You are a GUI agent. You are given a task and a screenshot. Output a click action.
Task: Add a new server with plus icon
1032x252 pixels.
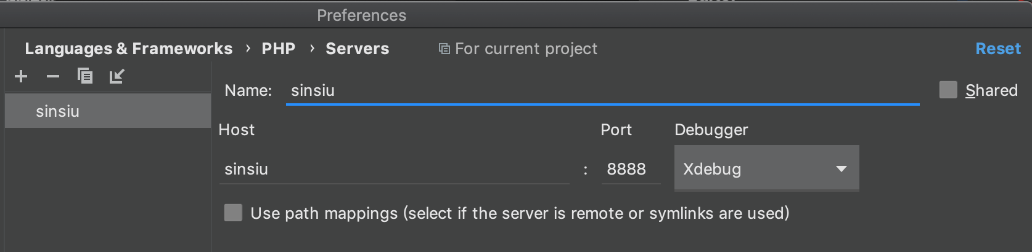[21, 76]
